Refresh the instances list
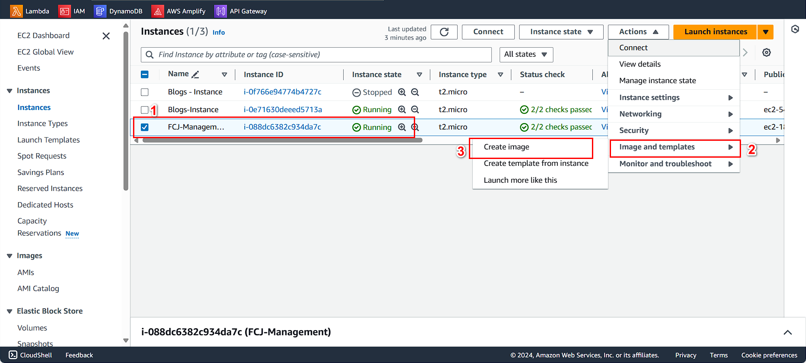Screen dimensions: 806x363 coord(444,32)
